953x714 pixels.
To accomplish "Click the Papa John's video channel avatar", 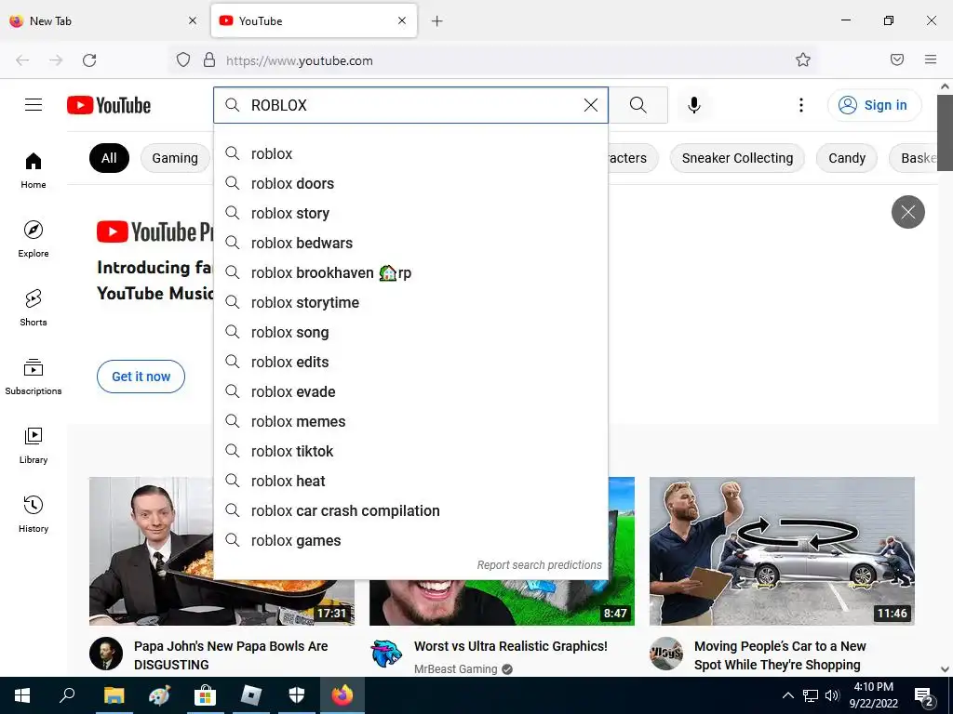I will coord(106,654).
